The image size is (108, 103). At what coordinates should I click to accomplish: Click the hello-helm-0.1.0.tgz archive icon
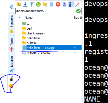24,48
